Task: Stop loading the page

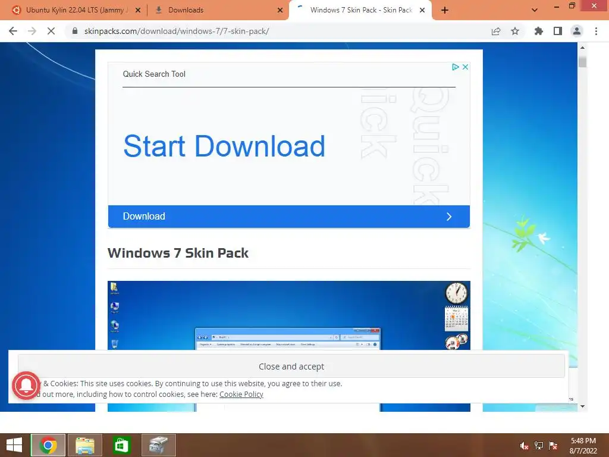Action: point(51,31)
